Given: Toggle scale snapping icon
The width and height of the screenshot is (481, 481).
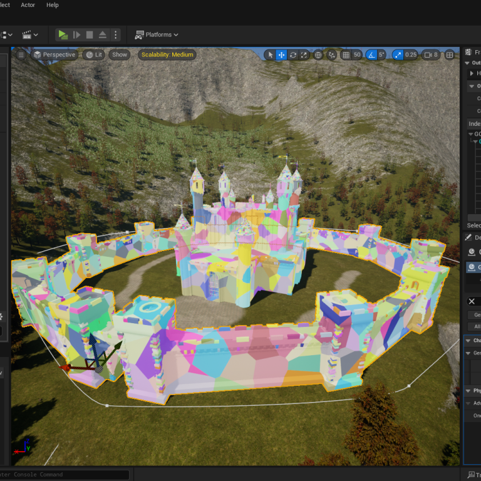Looking at the screenshot, I should tap(398, 55).
